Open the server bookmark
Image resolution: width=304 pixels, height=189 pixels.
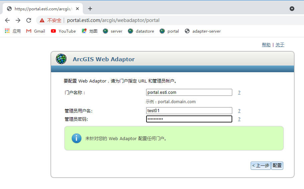tap(113, 31)
